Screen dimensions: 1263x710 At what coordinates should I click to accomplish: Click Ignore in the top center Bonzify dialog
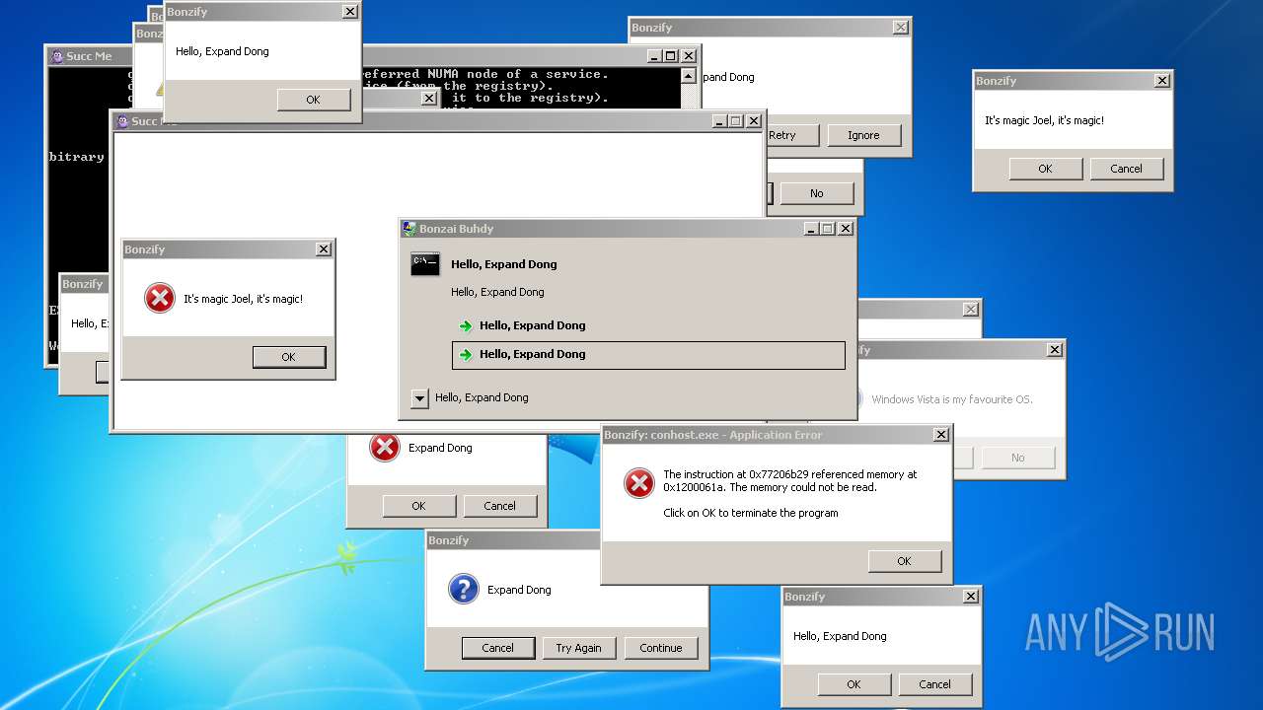[863, 135]
